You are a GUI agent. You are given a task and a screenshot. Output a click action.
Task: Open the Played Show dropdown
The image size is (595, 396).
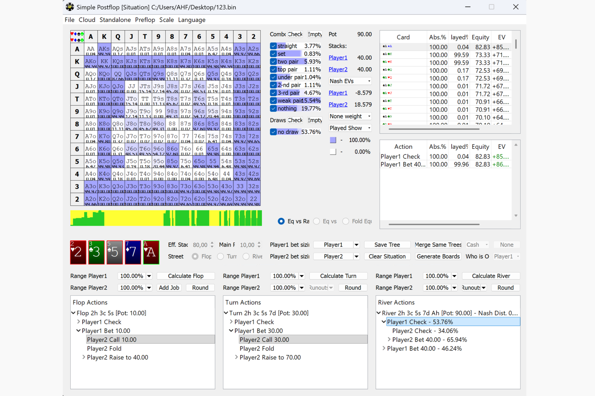click(x=350, y=128)
